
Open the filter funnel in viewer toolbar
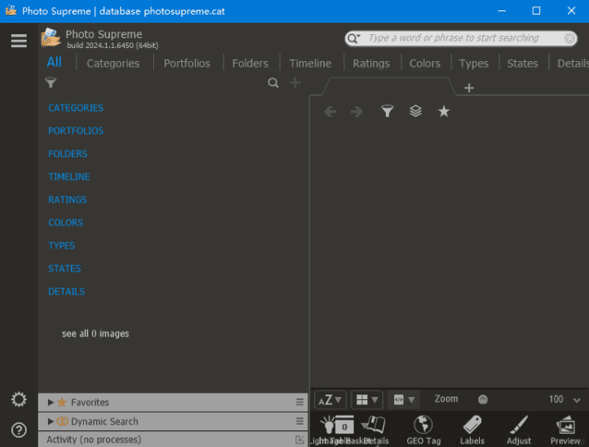(388, 111)
